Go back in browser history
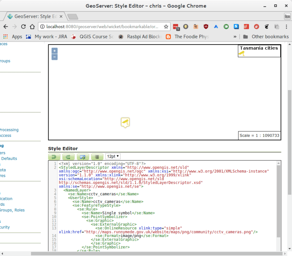This screenshot has width=292, height=256. pos(5,27)
